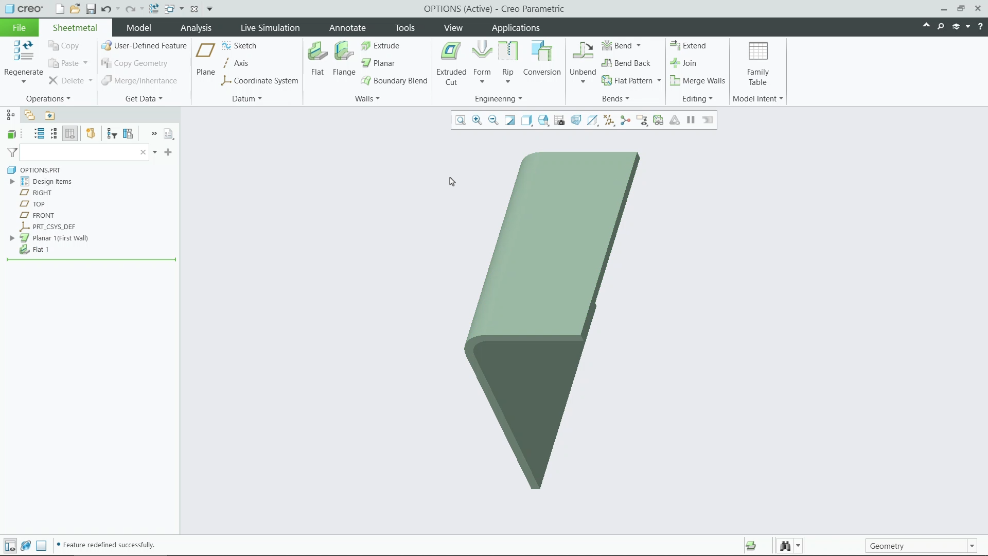
Task: Open the Extruded Cut tool
Action: coord(451,62)
